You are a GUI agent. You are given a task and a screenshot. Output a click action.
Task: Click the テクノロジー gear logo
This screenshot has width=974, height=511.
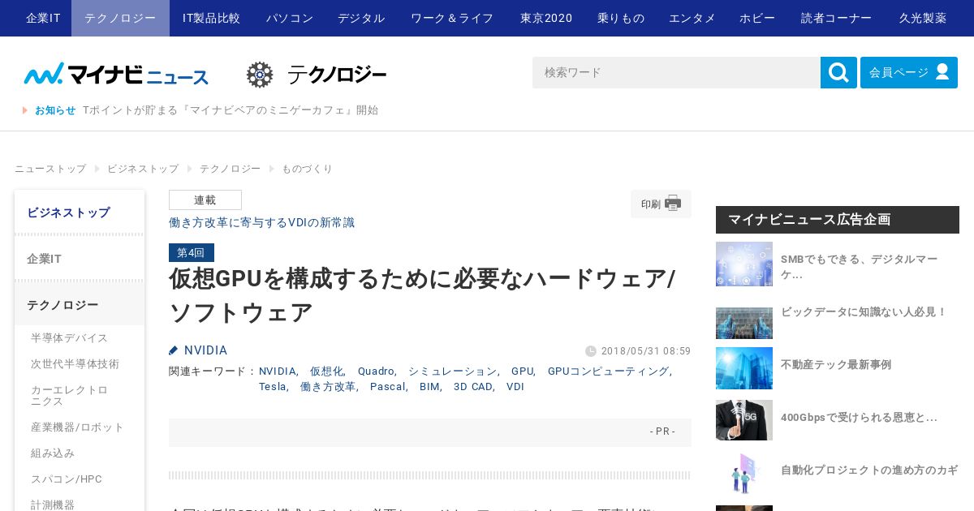(x=317, y=75)
